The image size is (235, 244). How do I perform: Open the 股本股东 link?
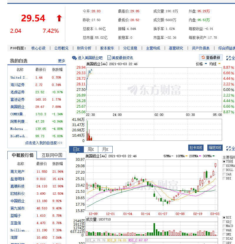(x=107, y=48)
